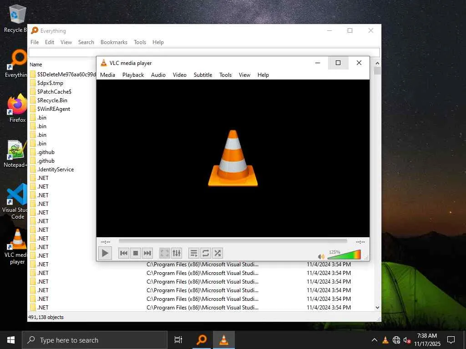466x349 pixels.
Task: Click the VLC Play button
Action: point(105,253)
